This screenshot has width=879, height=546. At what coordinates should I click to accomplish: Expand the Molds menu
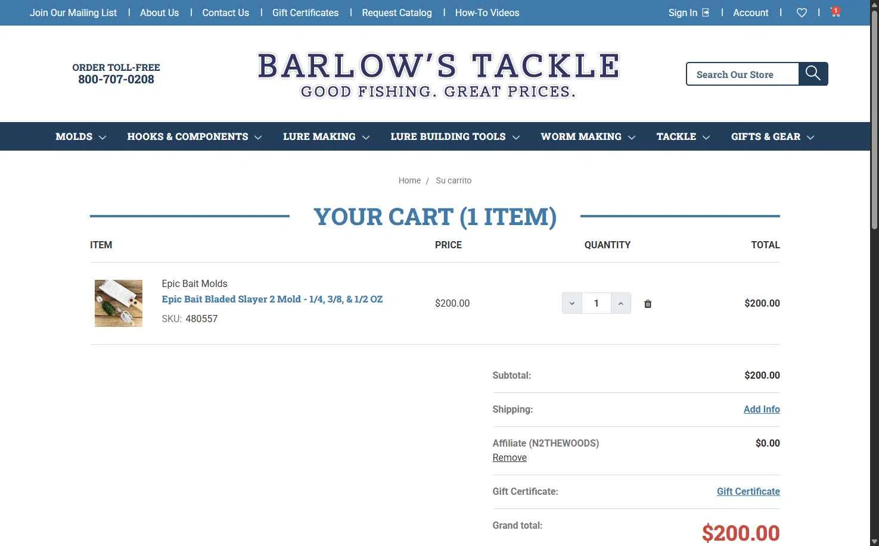(x=80, y=136)
